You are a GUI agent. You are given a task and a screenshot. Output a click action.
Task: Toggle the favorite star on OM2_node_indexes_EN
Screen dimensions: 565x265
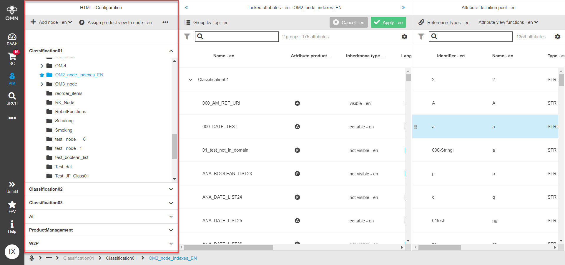(42, 75)
